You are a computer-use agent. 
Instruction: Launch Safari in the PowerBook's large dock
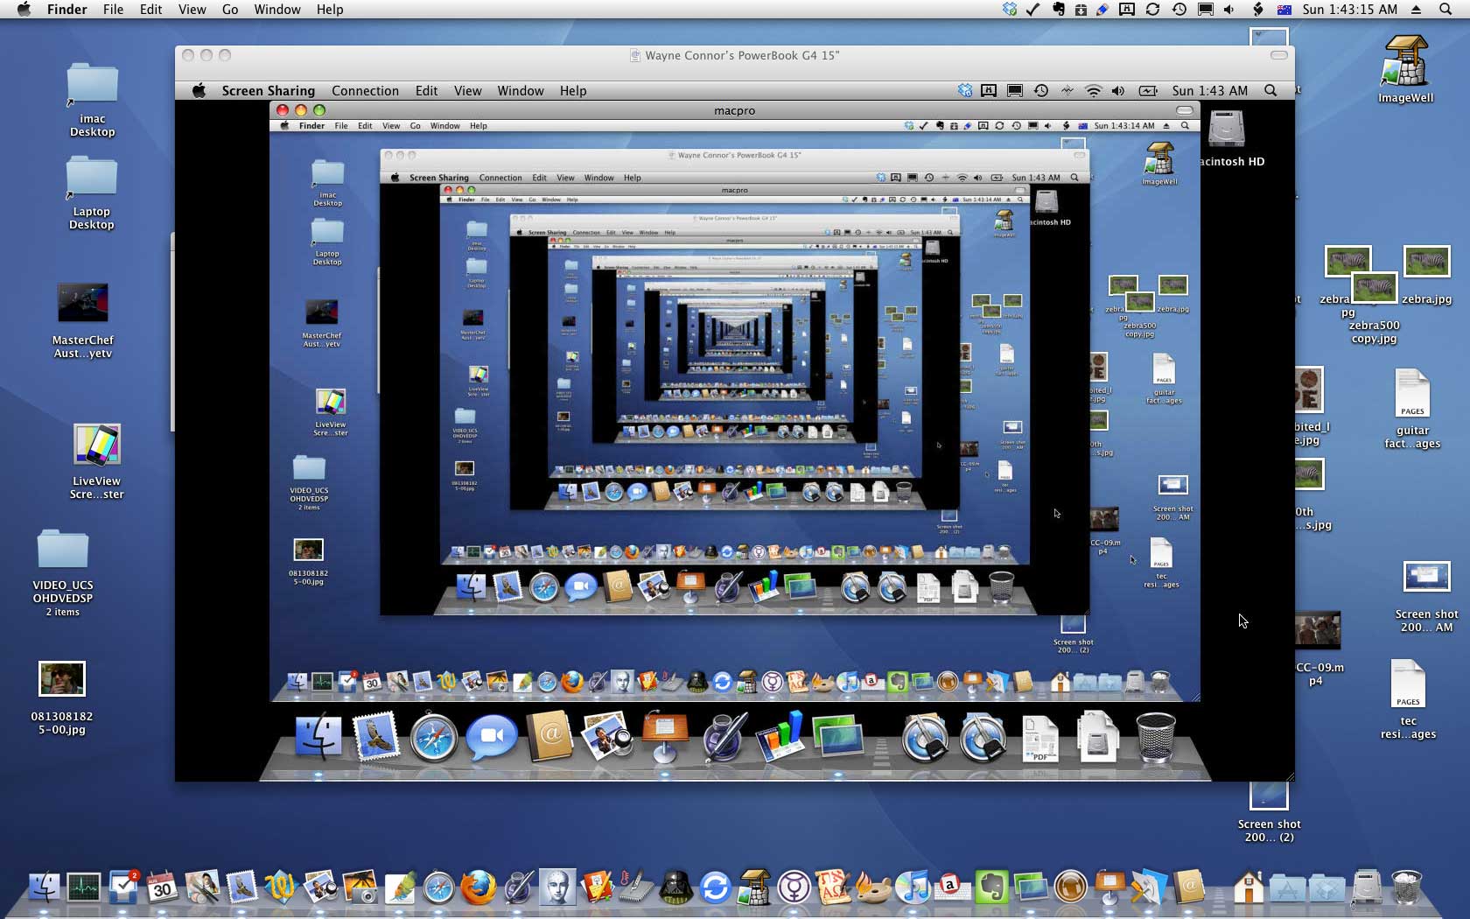[x=434, y=737]
